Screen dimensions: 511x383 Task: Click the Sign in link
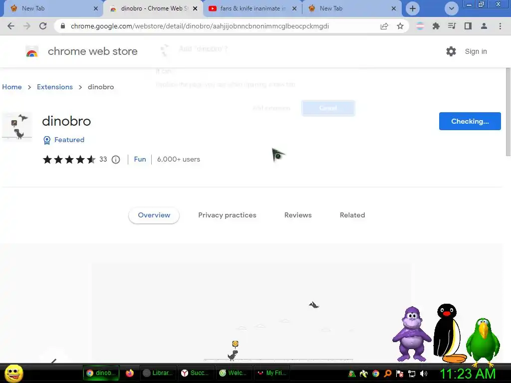pyautogui.click(x=476, y=51)
